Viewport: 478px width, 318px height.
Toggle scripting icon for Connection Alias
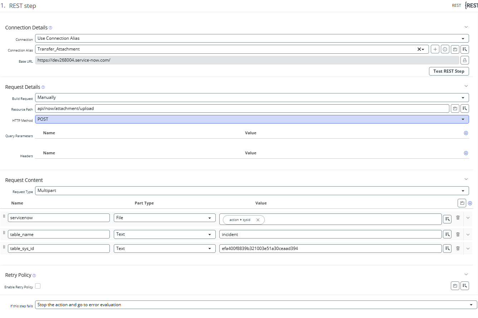pos(455,49)
